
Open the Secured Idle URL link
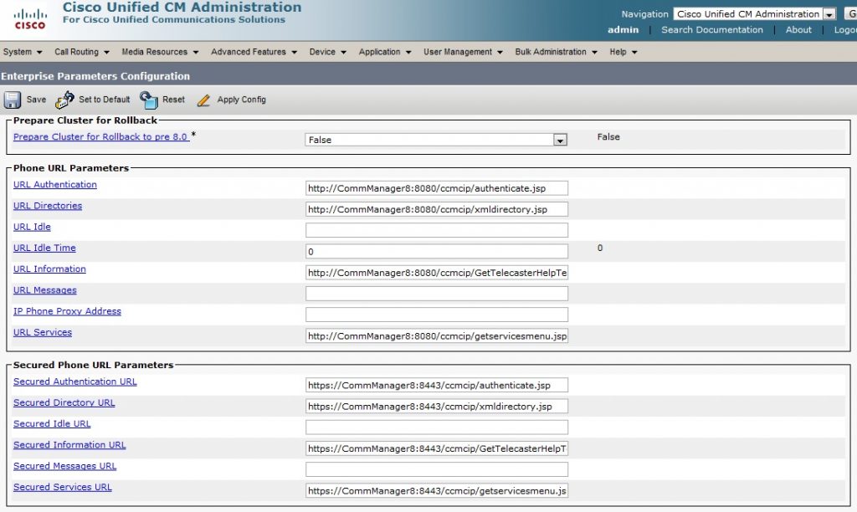point(52,423)
